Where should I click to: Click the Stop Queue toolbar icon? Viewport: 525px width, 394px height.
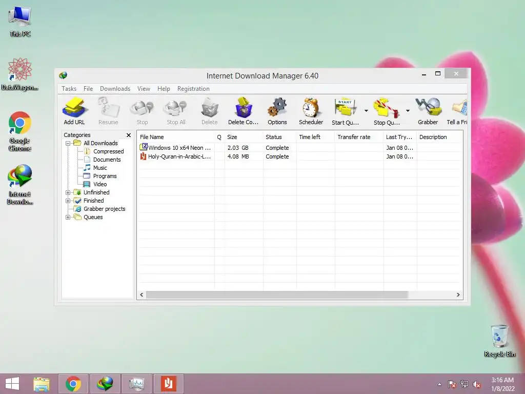click(387, 111)
